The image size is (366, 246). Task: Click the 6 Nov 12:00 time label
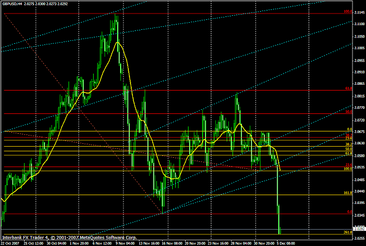(102, 243)
